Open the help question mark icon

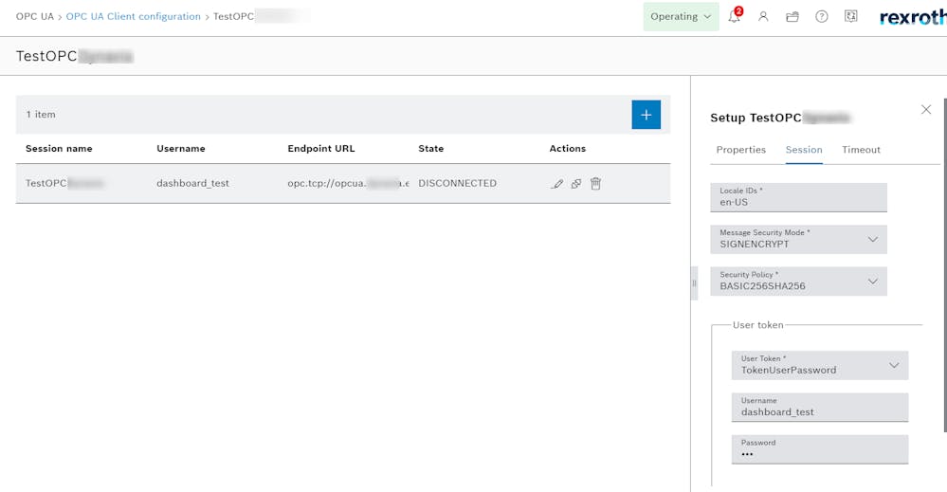tap(822, 17)
